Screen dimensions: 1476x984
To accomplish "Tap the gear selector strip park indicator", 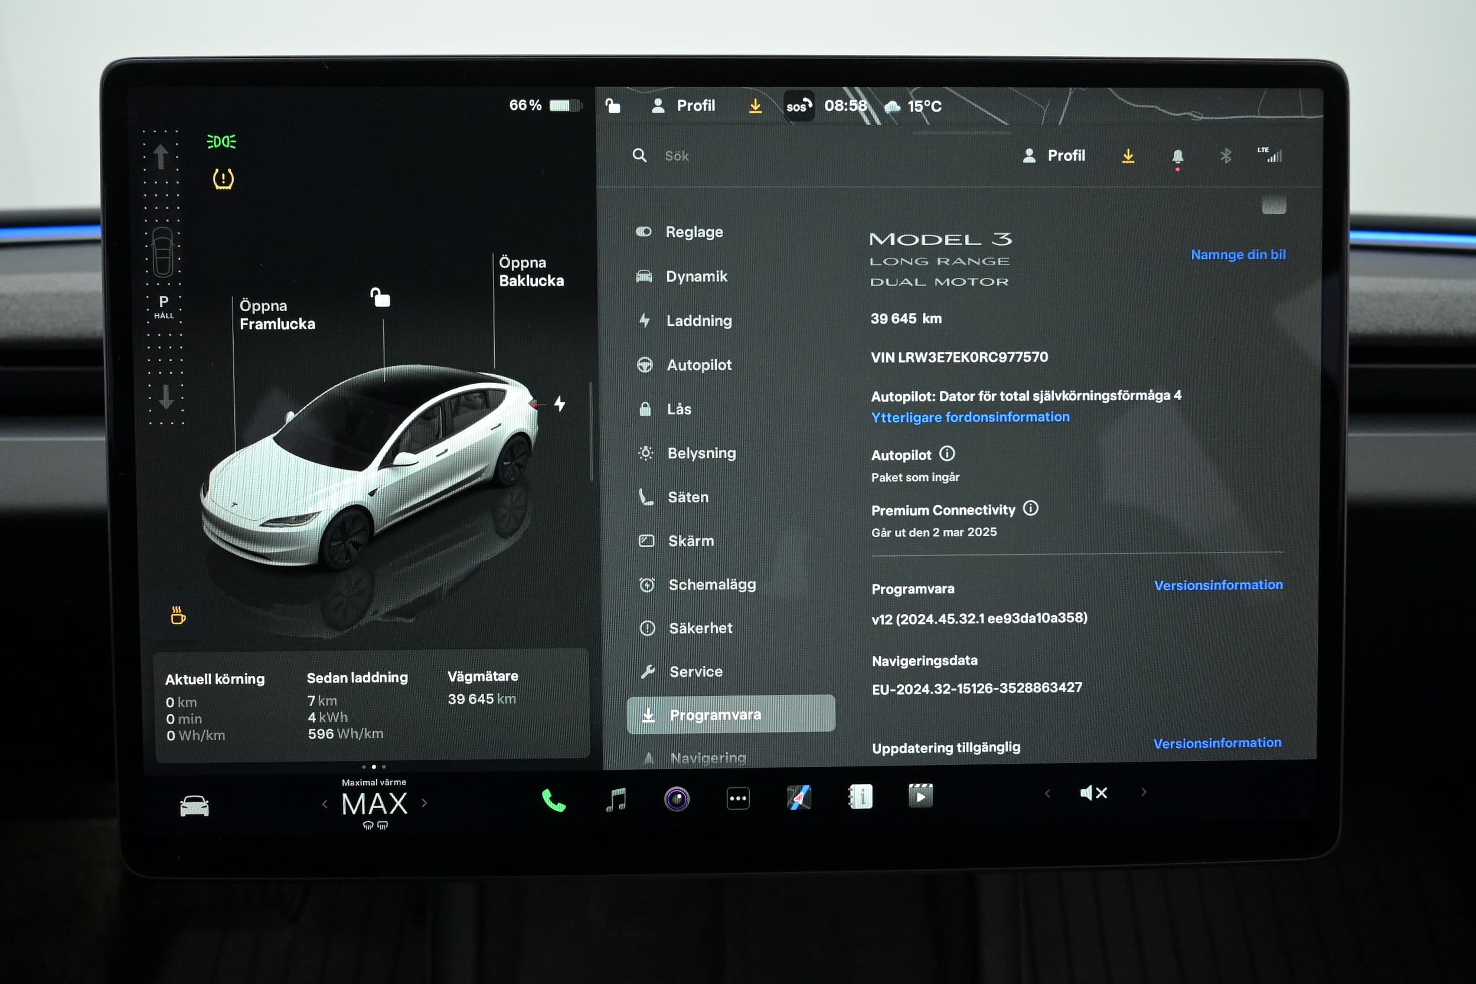I will [x=164, y=306].
